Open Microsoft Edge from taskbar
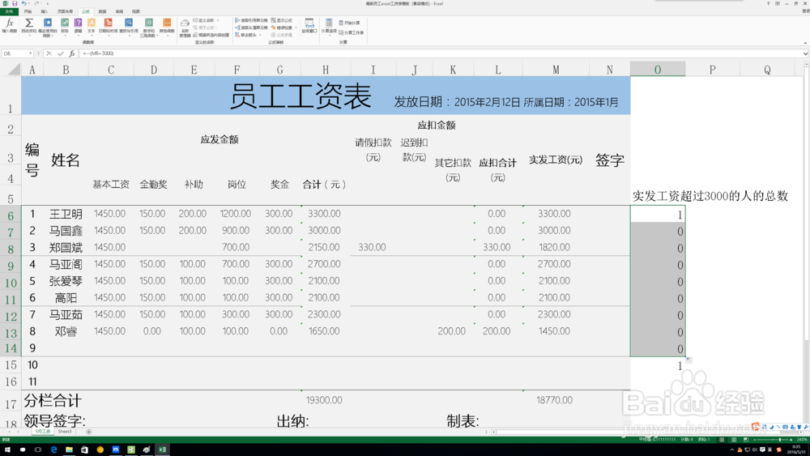This screenshot has height=456, width=810. [x=53, y=450]
